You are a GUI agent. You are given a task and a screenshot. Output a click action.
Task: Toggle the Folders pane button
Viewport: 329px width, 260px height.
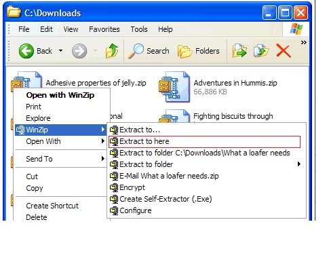(x=198, y=51)
